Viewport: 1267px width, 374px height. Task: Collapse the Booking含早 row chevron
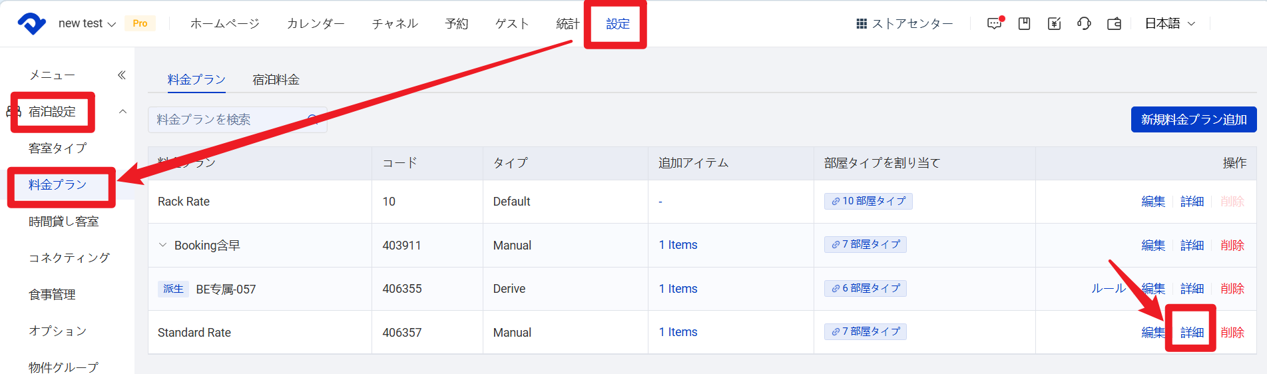(x=162, y=245)
